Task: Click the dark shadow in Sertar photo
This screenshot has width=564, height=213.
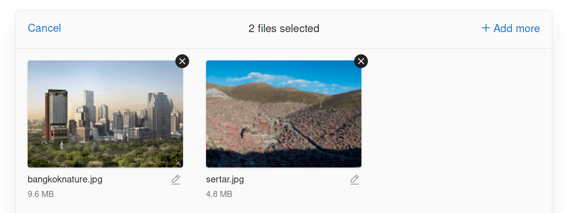Action: 284,159
